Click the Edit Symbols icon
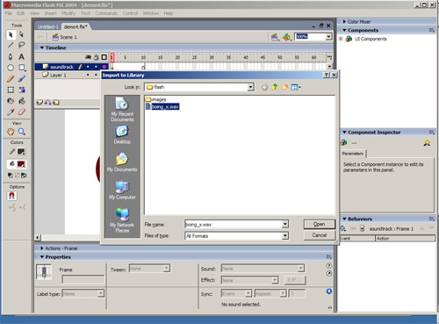Screen dimensions: 439x324 [287, 37]
